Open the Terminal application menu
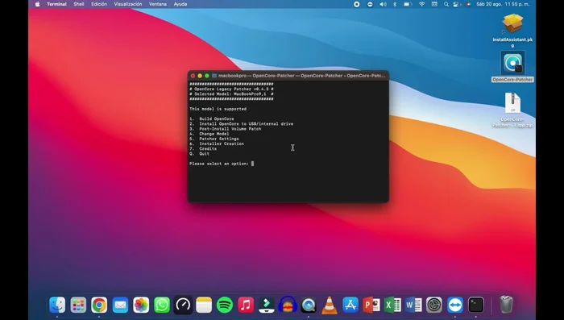Viewport: 564px width, 320px height. pos(56,4)
